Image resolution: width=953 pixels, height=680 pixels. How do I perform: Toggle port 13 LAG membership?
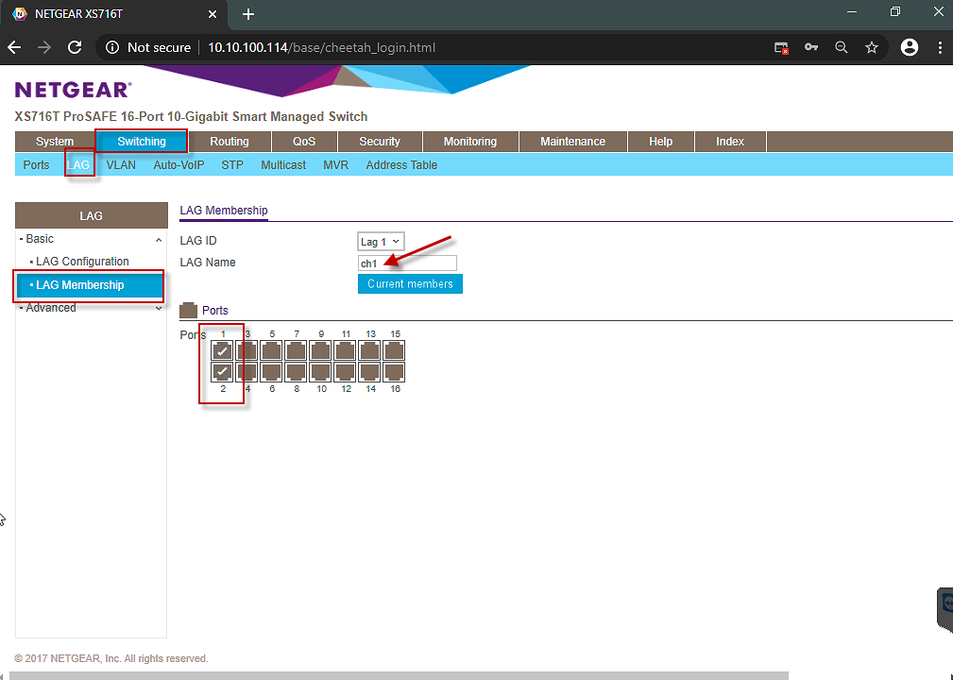pyautogui.click(x=369, y=350)
